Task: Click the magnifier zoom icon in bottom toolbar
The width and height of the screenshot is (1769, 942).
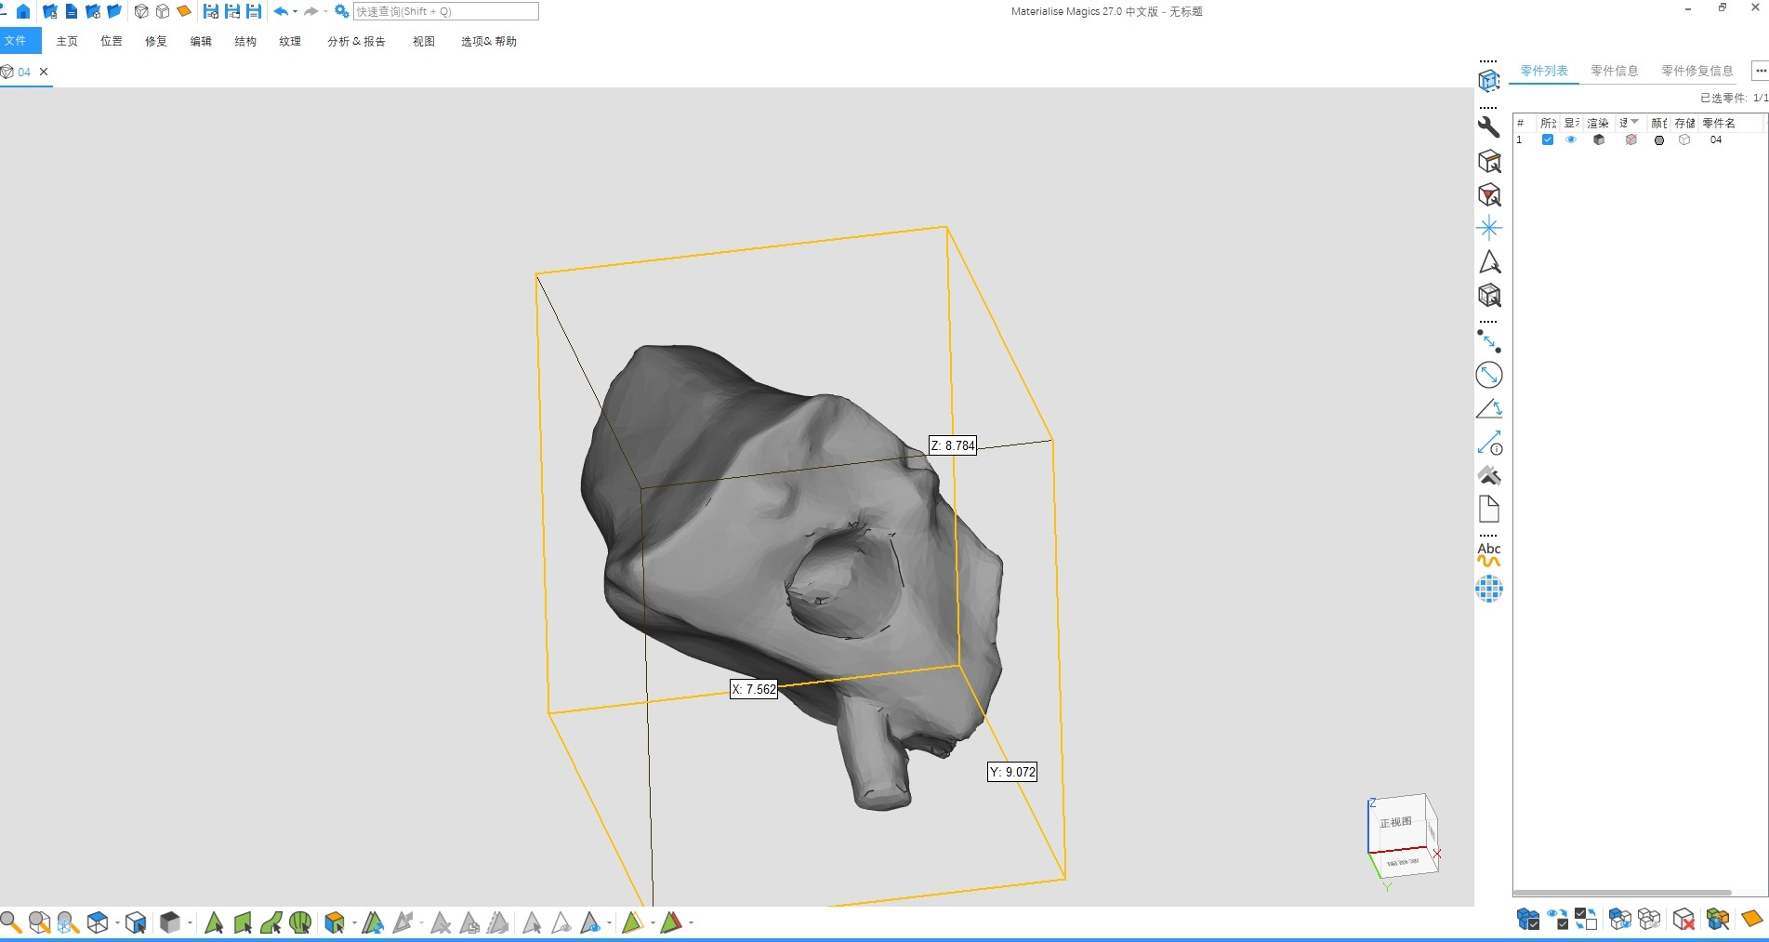Action: click(10, 922)
